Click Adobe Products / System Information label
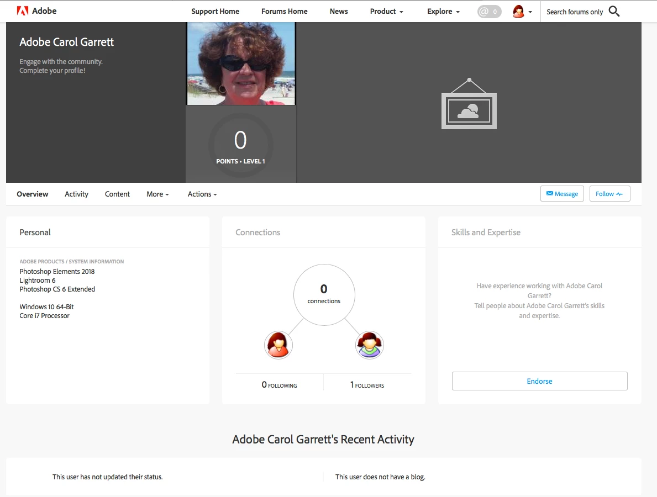Screen dimensions: 657x497 72,261
